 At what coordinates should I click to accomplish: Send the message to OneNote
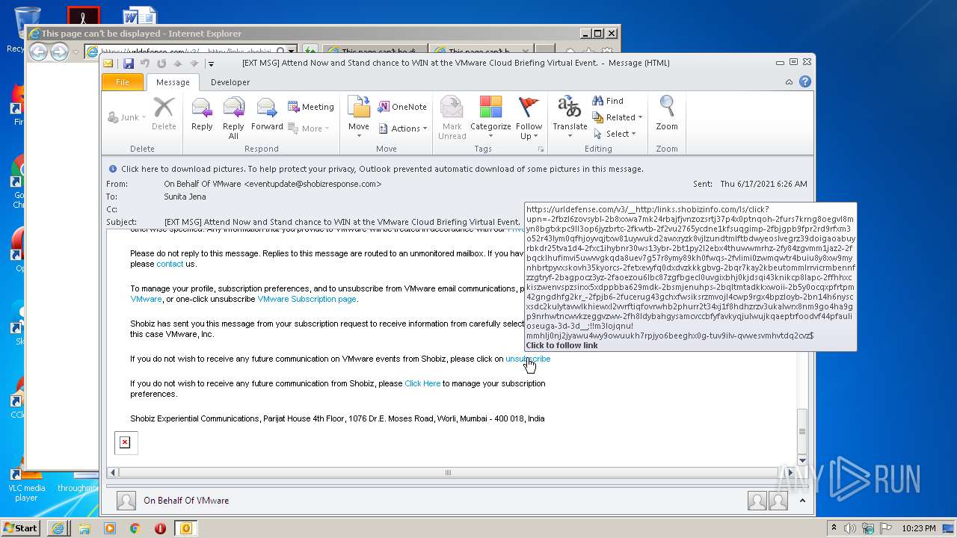coord(402,107)
